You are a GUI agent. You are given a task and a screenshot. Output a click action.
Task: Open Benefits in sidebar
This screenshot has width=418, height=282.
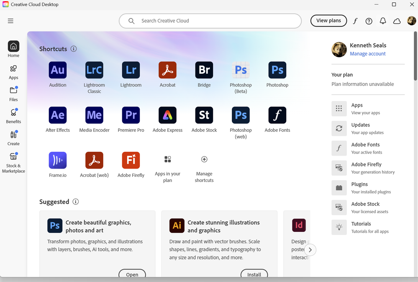coord(13,116)
